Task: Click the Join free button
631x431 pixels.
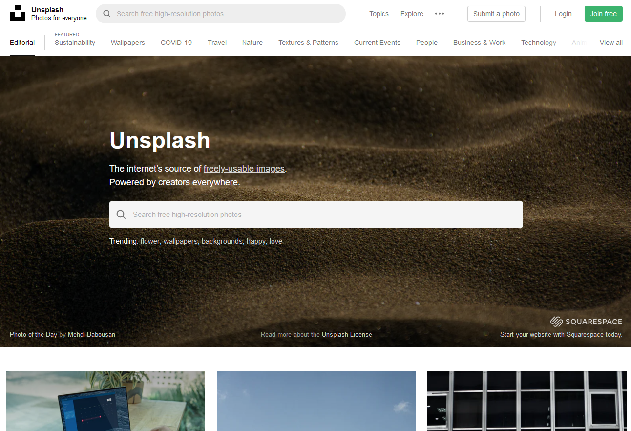Action: click(x=604, y=14)
